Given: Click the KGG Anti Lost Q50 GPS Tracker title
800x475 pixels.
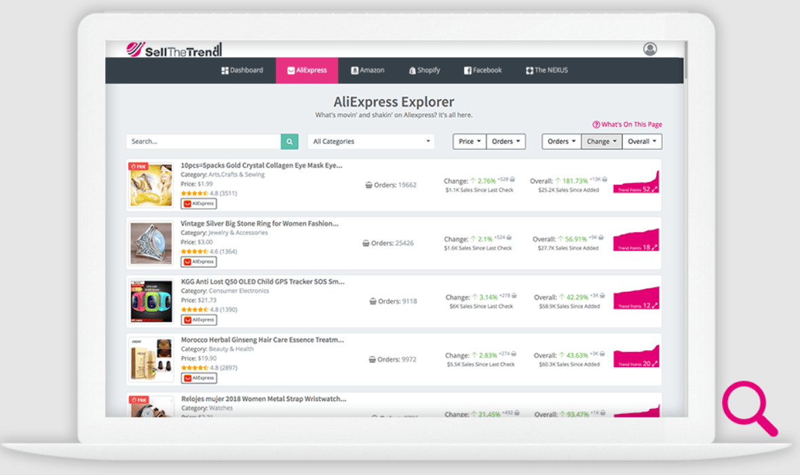Looking at the screenshot, I should point(263,282).
